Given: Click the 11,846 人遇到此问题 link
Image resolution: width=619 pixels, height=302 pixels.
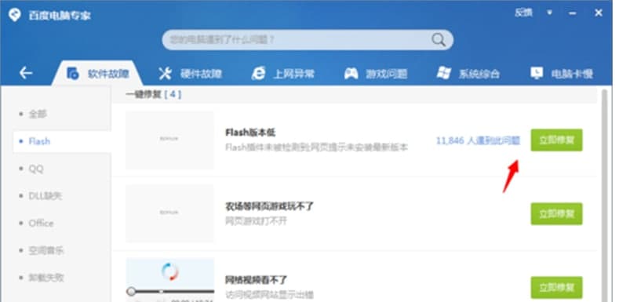Looking at the screenshot, I should coord(478,140).
